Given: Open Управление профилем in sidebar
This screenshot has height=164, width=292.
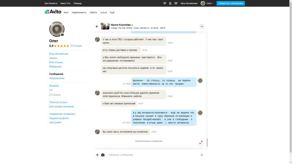Looking at the screenshot, I should tap(62, 114).
